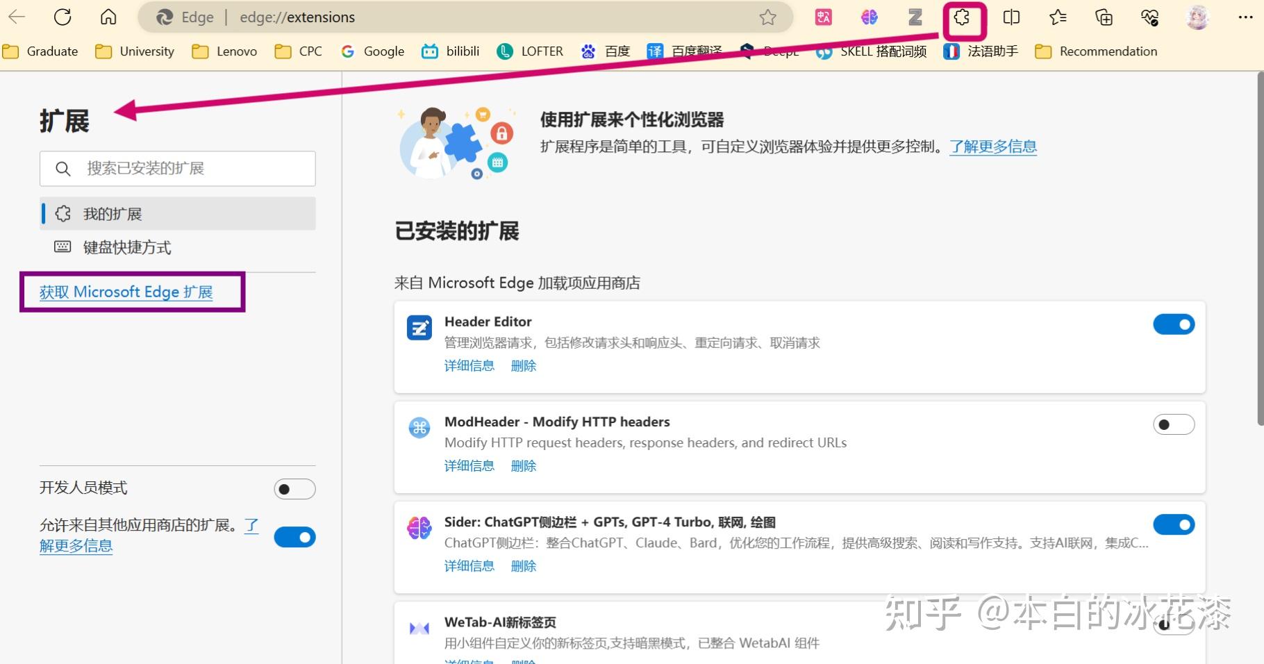Click the page vertical scrollbar
The image size is (1264, 664).
[x=1259, y=250]
